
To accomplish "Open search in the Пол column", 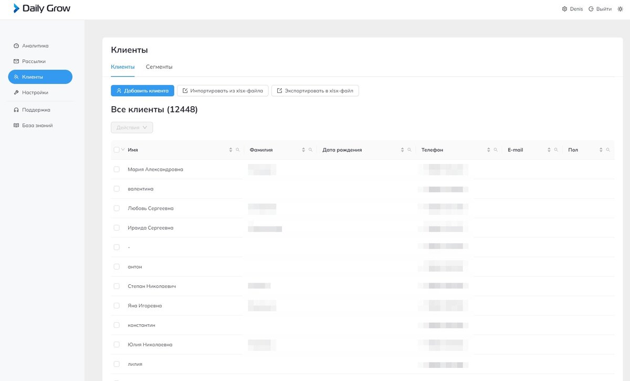I will click(608, 150).
